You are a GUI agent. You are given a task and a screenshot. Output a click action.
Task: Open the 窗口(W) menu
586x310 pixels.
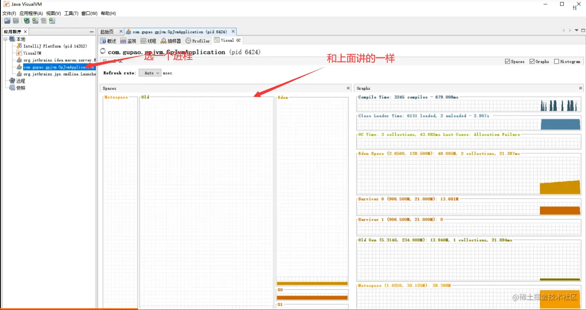click(x=89, y=13)
